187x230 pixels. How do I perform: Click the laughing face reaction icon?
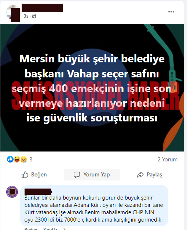17,159
